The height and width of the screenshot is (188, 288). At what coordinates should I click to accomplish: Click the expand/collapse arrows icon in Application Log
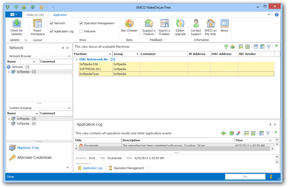point(223,133)
